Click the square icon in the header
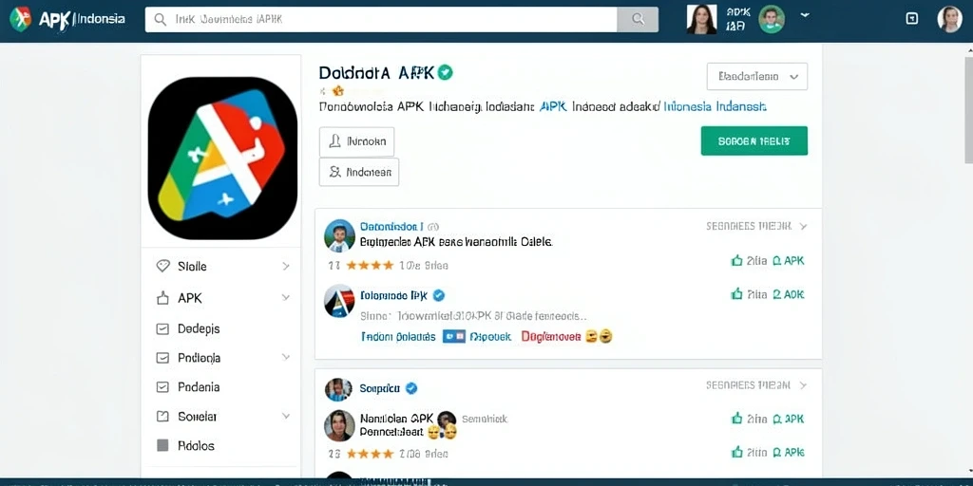 911,19
